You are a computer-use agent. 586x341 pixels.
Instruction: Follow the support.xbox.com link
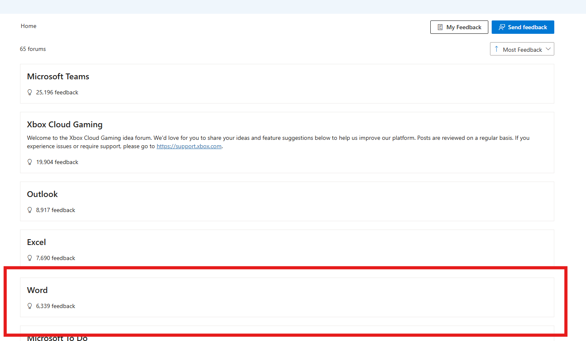[x=189, y=146]
